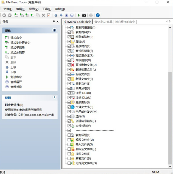This screenshot has width=173, height=174.
Task: Collapse the 说明 section with its chevron
Action: tap(55, 97)
